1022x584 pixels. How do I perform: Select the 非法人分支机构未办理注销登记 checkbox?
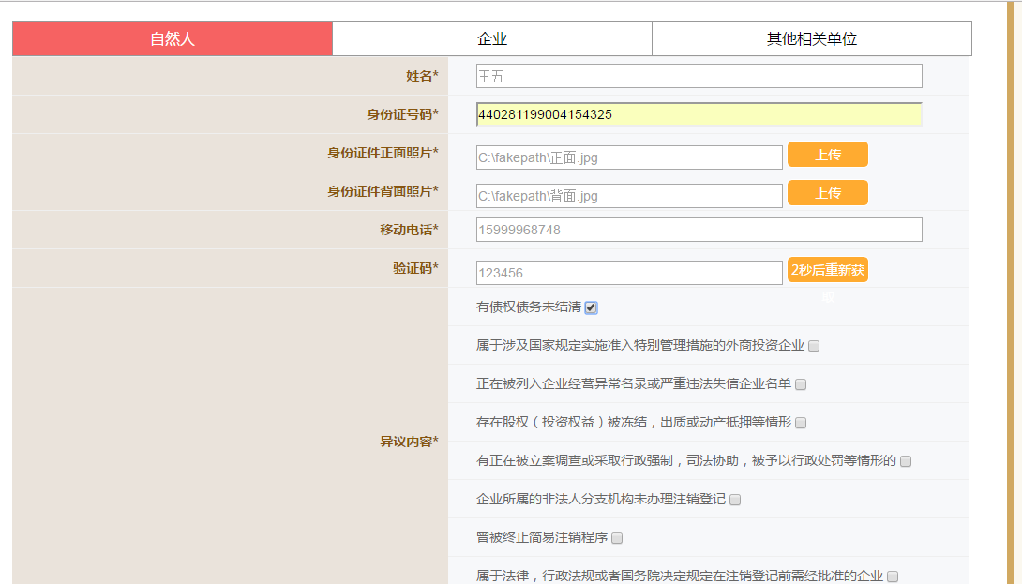tap(735, 500)
